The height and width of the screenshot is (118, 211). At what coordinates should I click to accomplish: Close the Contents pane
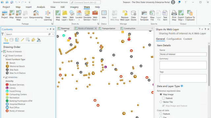click(x=53, y=29)
